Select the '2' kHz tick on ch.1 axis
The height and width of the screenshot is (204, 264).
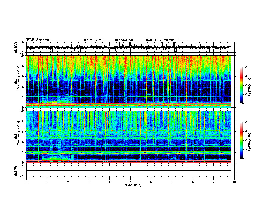23,97
